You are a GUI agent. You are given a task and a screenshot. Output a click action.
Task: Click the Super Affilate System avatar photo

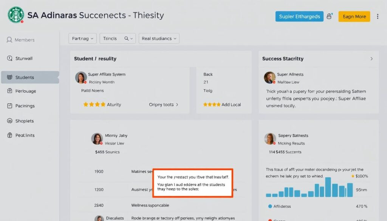(x=81, y=78)
